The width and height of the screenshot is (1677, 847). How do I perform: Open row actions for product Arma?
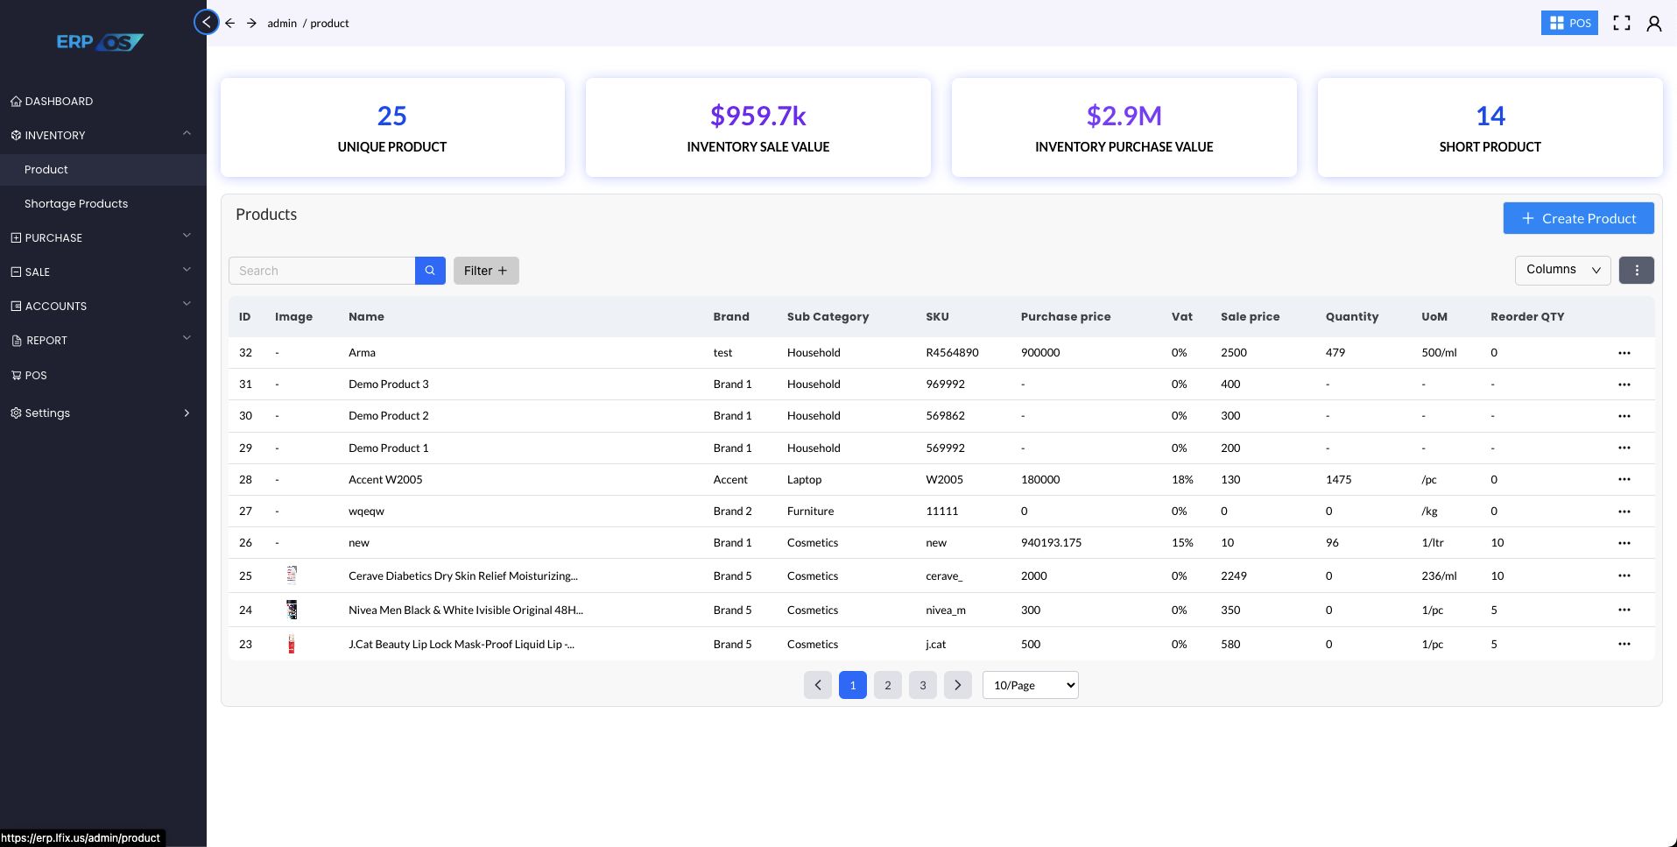click(1624, 353)
